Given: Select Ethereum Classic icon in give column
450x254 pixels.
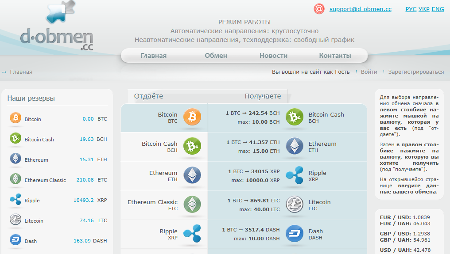Looking at the screenshot, I should click(192, 205).
